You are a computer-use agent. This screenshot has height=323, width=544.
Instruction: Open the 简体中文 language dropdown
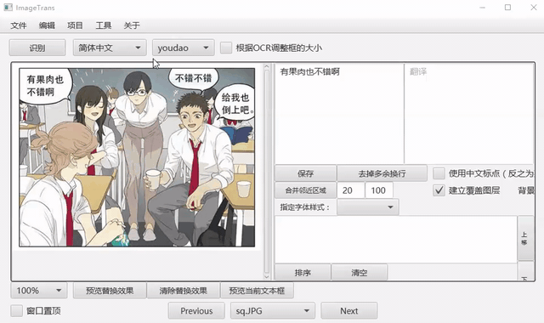110,48
